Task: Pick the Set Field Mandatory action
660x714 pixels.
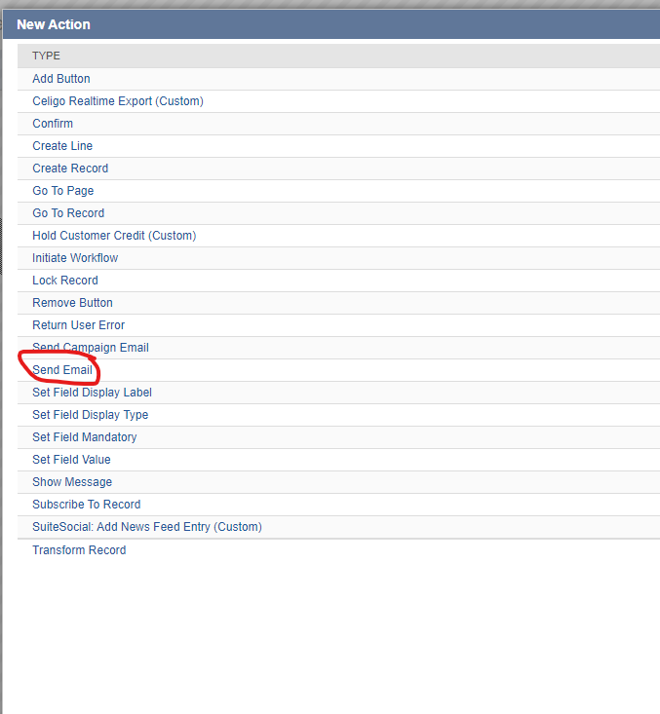Action: (85, 437)
